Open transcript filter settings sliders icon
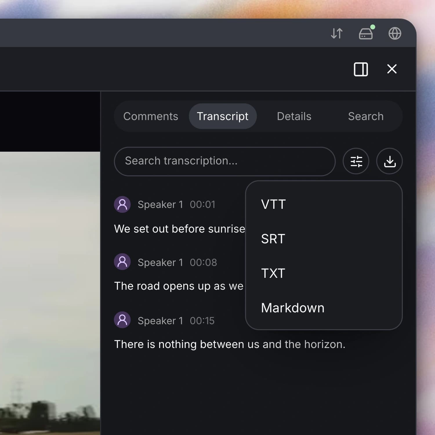The height and width of the screenshot is (435, 435). pos(356,161)
